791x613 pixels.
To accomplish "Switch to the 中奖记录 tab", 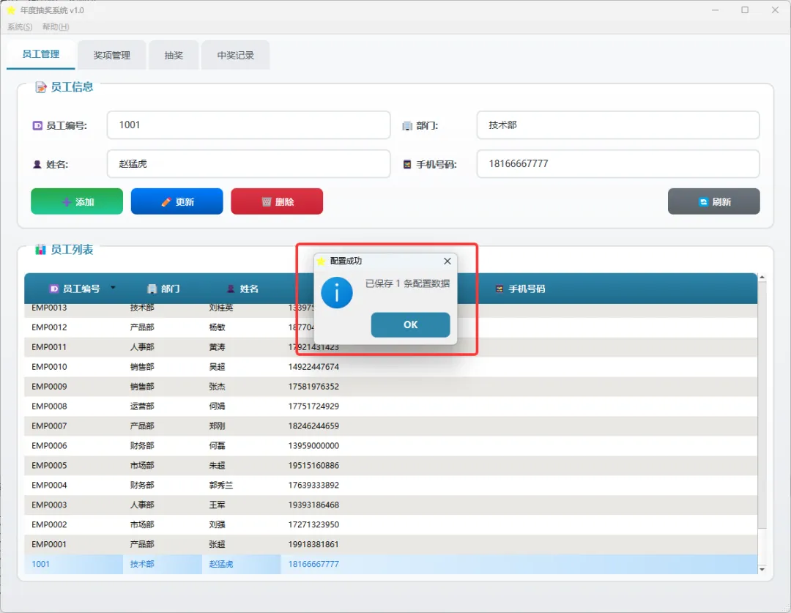I will pyautogui.click(x=236, y=55).
